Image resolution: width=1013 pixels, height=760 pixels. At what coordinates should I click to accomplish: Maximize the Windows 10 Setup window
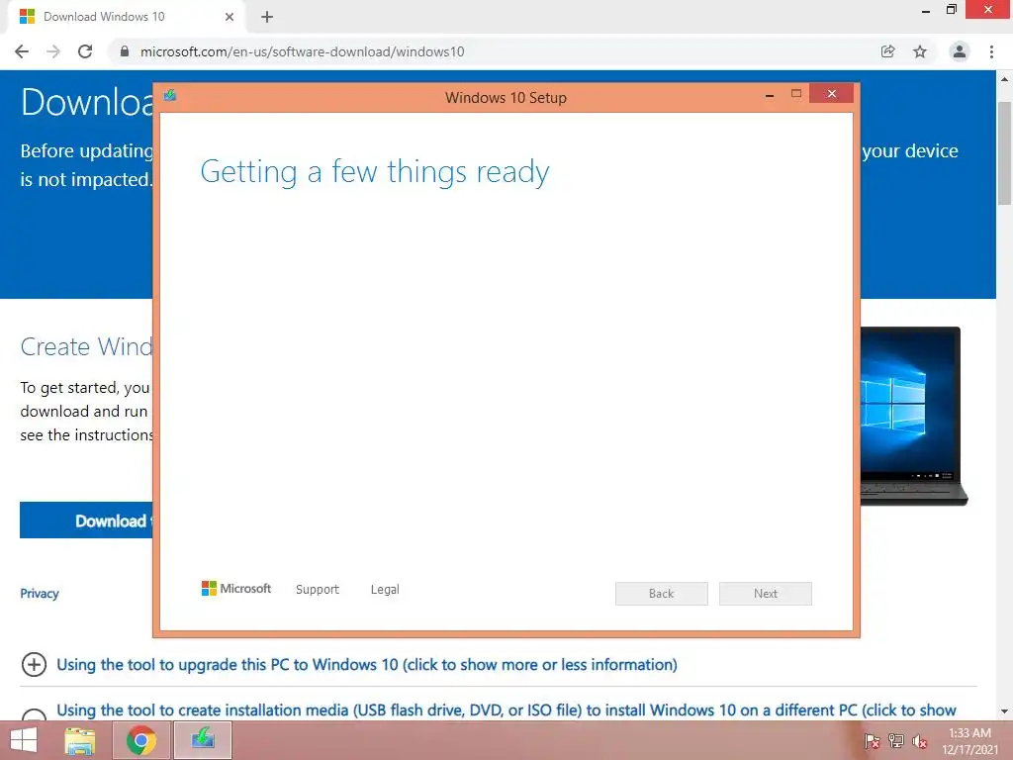click(x=796, y=94)
